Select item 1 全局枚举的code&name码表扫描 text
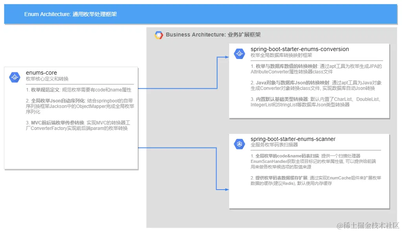Viewport: 402px width, 232px height. 313,161
